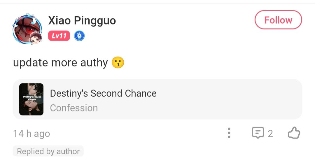Open replies via comment bubble icon
This screenshot has height=161, width=315.
[x=258, y=133]
